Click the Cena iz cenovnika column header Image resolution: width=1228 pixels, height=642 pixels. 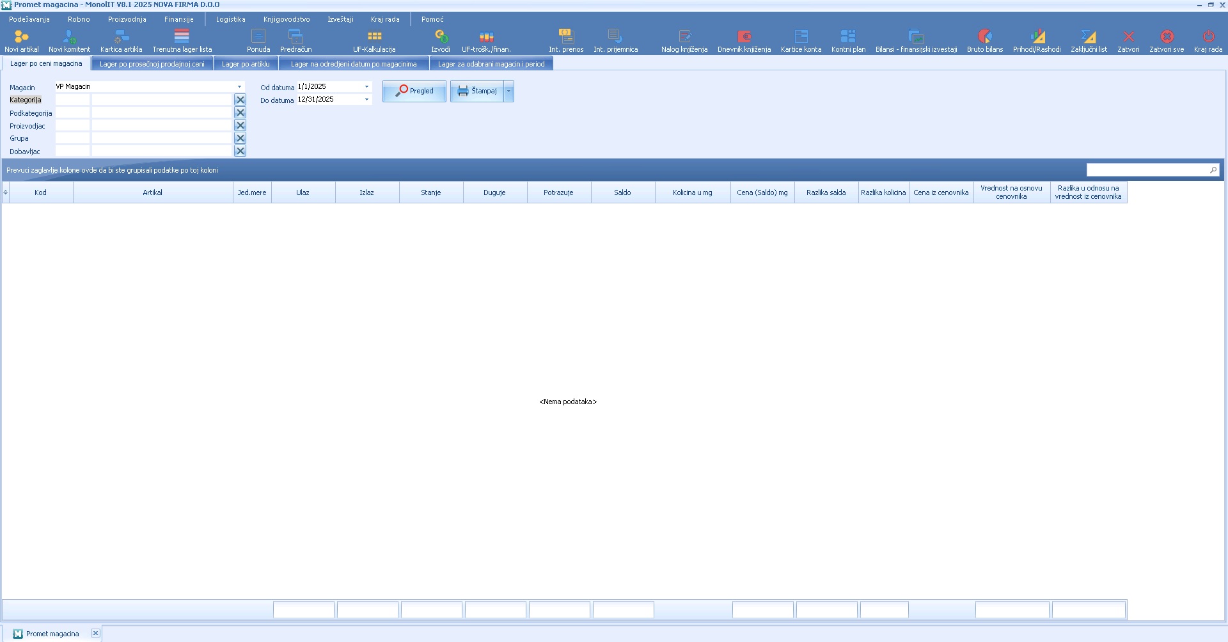tap(941, 192)
